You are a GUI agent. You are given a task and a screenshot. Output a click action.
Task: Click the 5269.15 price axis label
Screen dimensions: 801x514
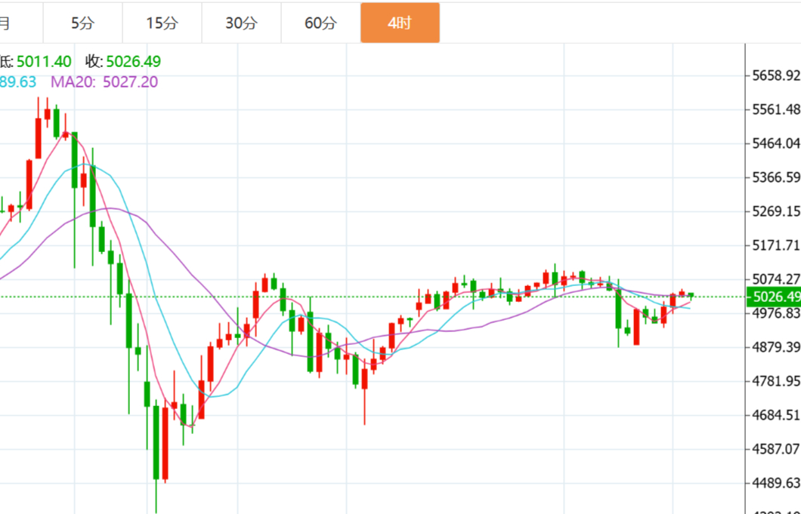[775, 211]
